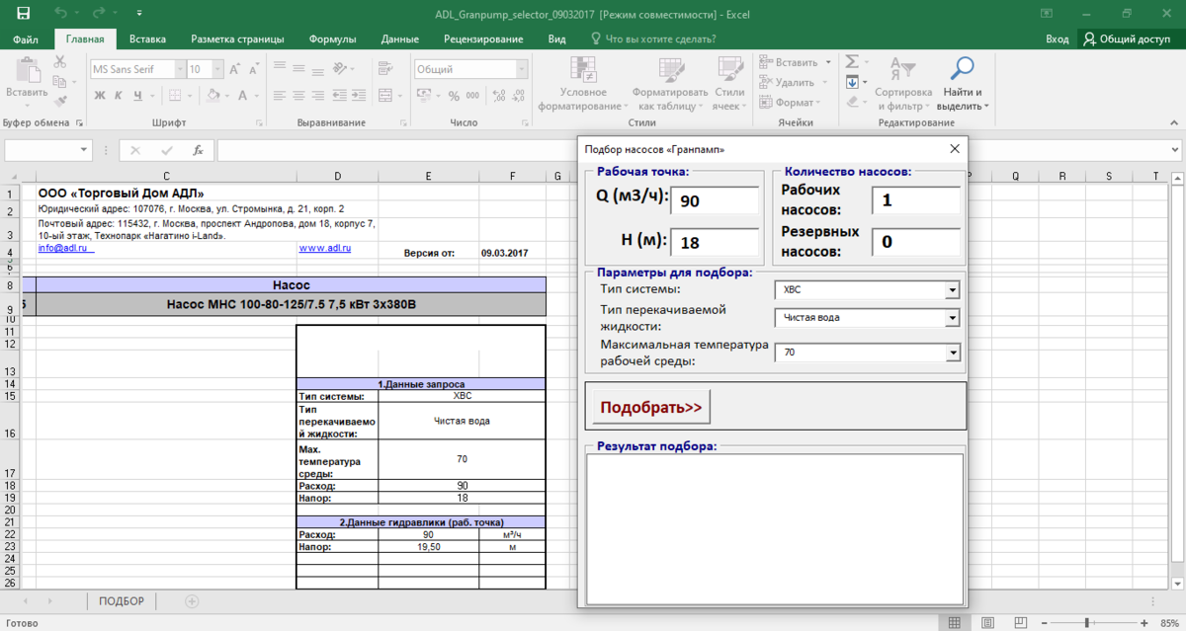Click the percent style icon
This screenshot has height=631, width=1186.
coord(454,96)
